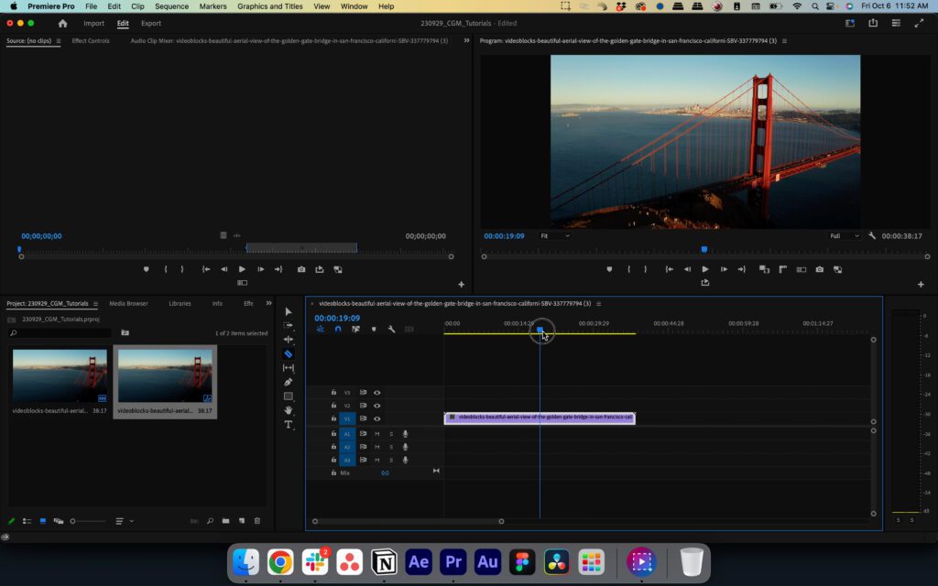This screenshot has height=586, width=938.
Task: Open the Sequence menu in the menu bar
Action: 170,6
